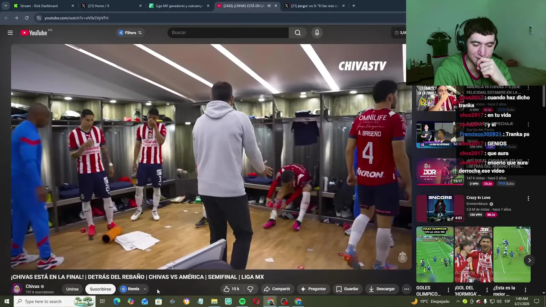Click the browser address bar URL

click(x=76, y=18)
